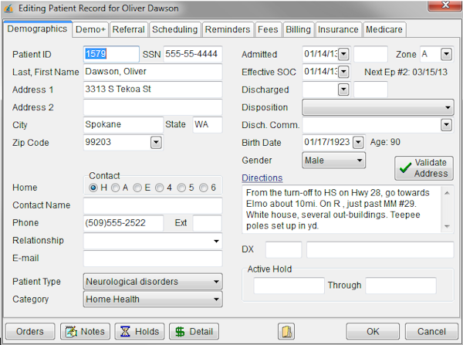Viewport: 463px width, 345px height.
Task: Go to the Fees tab
Action: pyautogui.click(x=268, y=29)
